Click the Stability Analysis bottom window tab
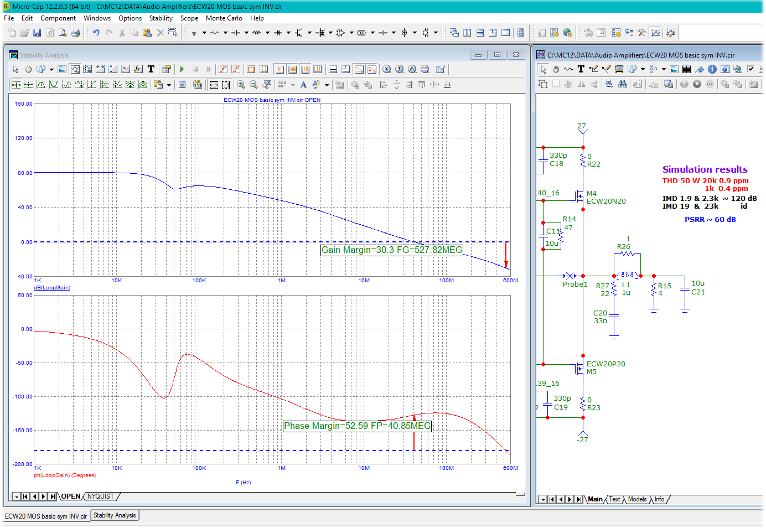 115,515
